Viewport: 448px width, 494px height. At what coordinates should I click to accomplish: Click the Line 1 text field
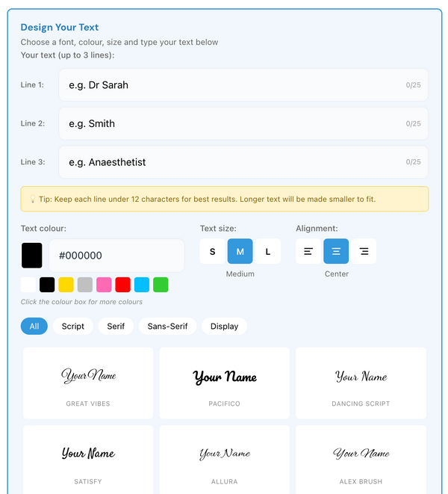click(231, 85)
